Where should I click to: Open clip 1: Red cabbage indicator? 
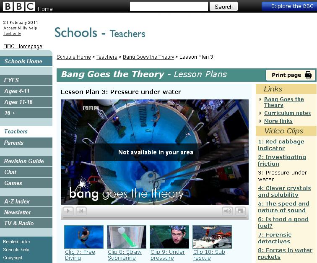(x=281, y=145)
